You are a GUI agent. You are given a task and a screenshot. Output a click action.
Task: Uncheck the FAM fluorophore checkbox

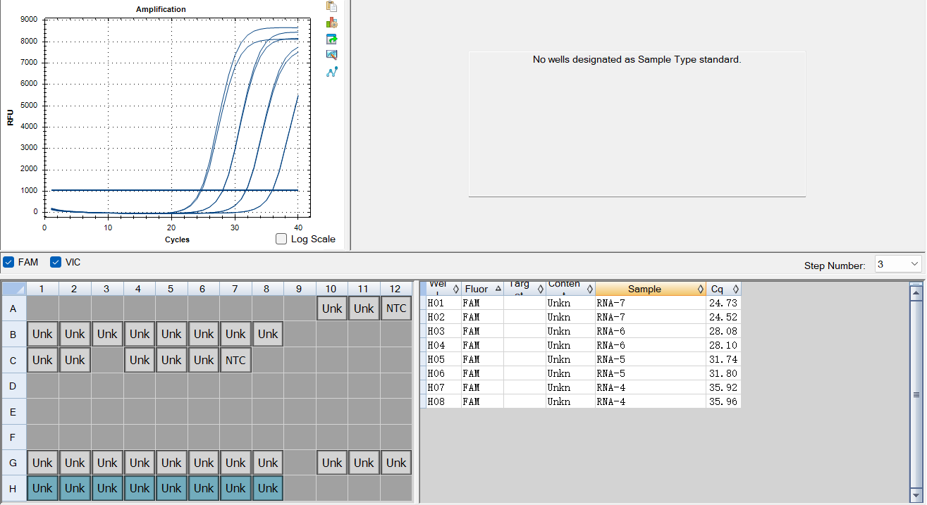pyautogui.click(x=8, y=262)
